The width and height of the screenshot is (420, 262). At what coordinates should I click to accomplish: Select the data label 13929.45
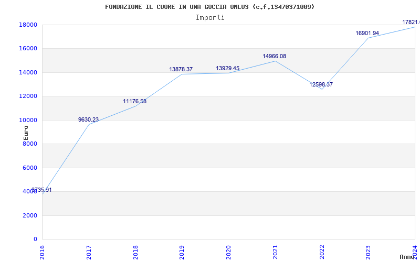[228, 68]
